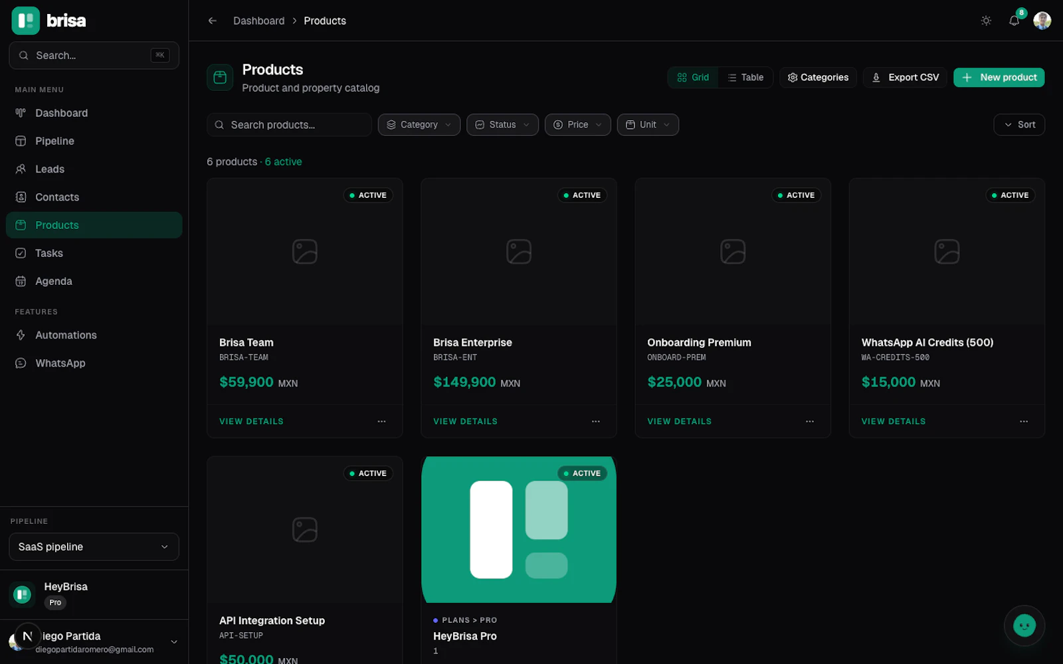This screenshot has width=1063, height=664.
Task: Open Agenda in the sidebar
Action: [x=94, y=282]
